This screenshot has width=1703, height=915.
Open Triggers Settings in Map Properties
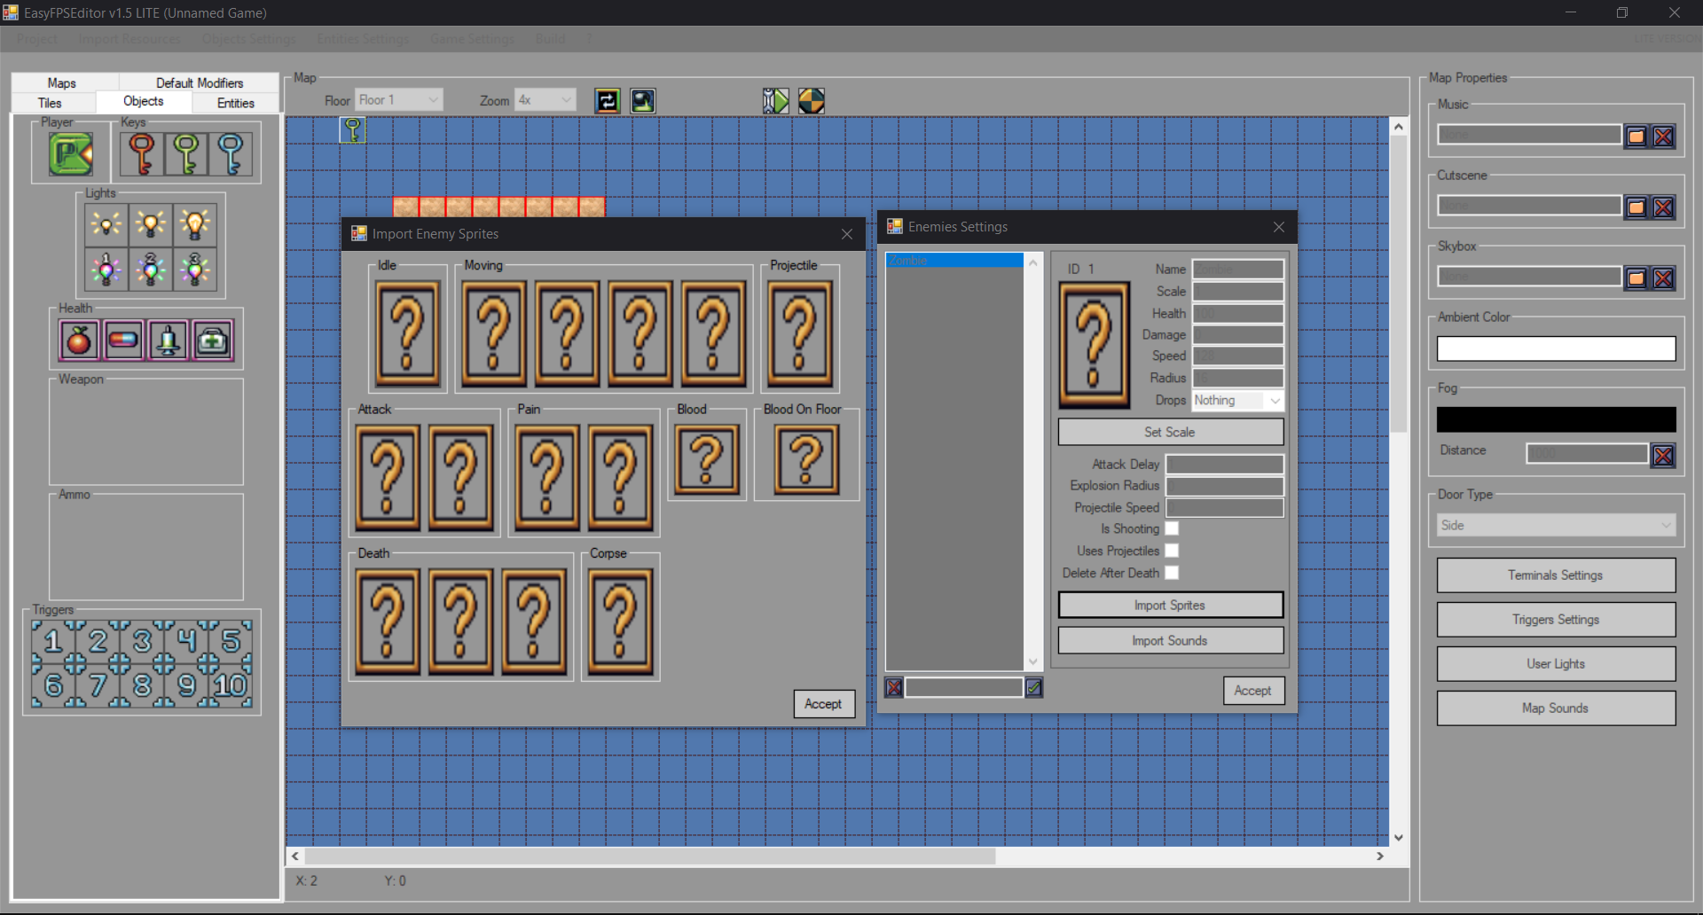click(x=1557, y=620)
